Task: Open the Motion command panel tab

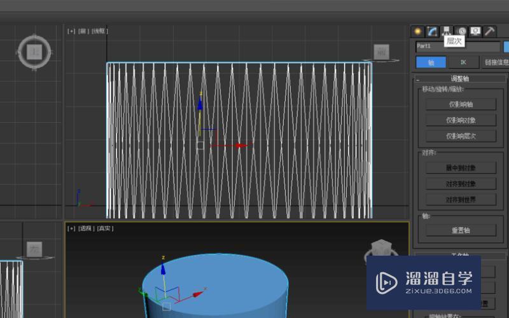Action: 461,31
